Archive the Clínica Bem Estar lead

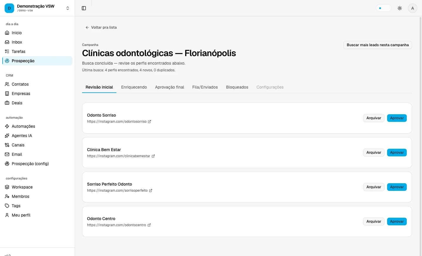374,153
